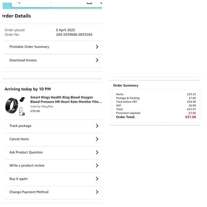Image resolution: width=207 pixels, height=207 pixels.
Task: Click the Download Invoice chevron arrow
Action: 97,60
